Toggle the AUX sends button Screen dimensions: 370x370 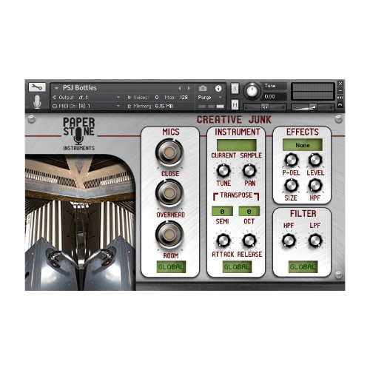coord(340,98)
